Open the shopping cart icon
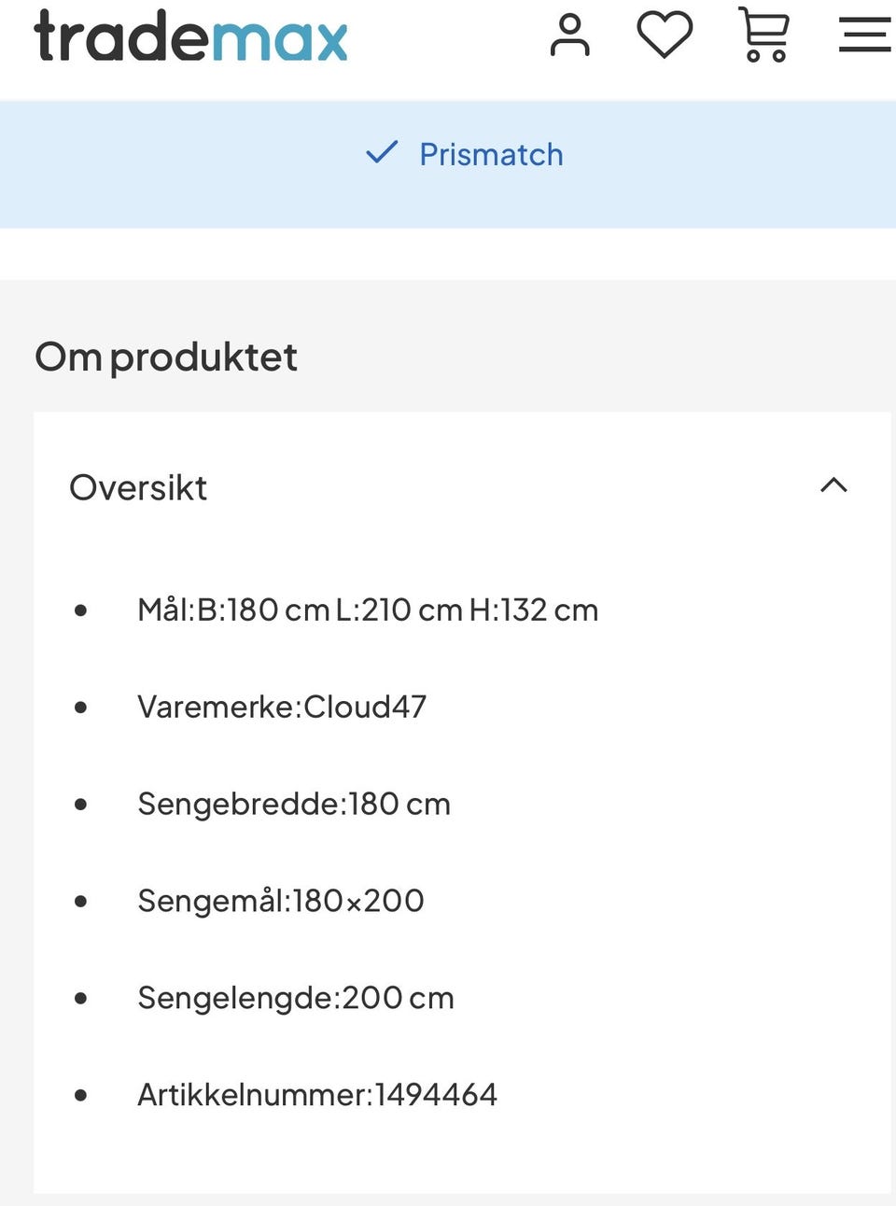Screen dimensions: 896x1206 click(764, 35)
